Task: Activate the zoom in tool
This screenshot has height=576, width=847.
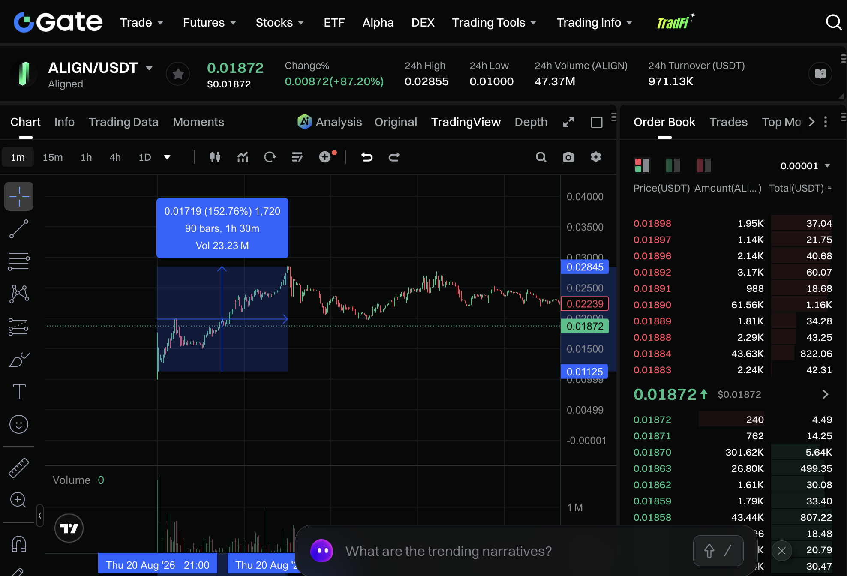Action: click(19, 500)
